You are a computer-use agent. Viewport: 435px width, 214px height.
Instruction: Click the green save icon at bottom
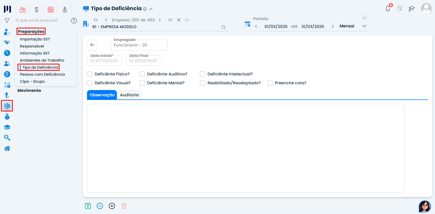88,206
